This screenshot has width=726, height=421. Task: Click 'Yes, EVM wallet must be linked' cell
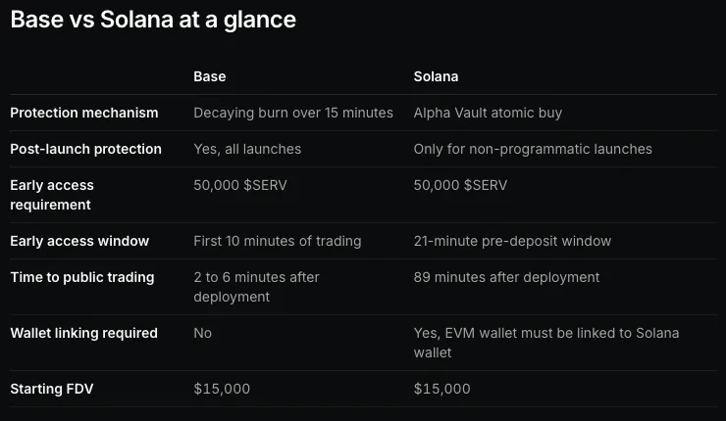pos(546,343)
